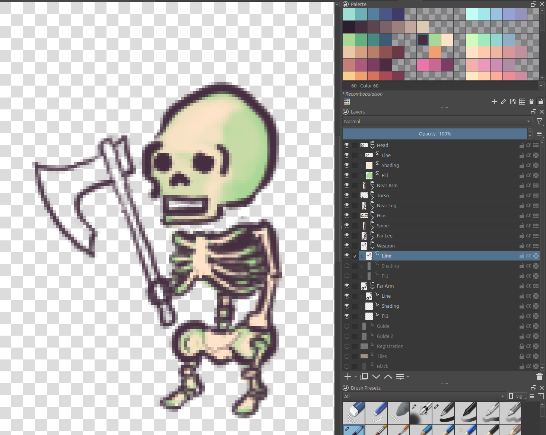Image resolution: width=546 pixels, height=435 pixels.
Task: Click the edit color pencil icon in Palette
Action: click(504, 102)
